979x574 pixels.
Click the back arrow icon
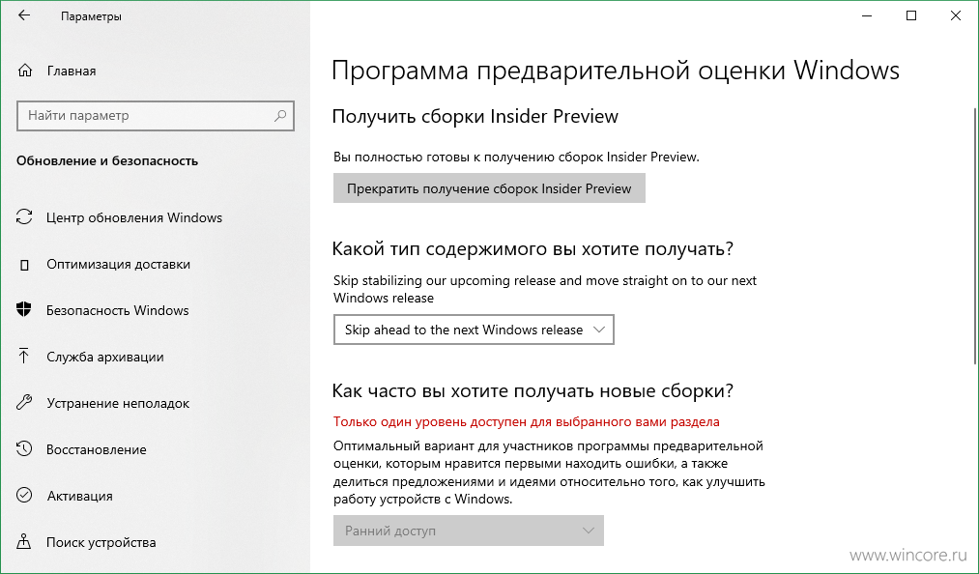coord(24,16)
